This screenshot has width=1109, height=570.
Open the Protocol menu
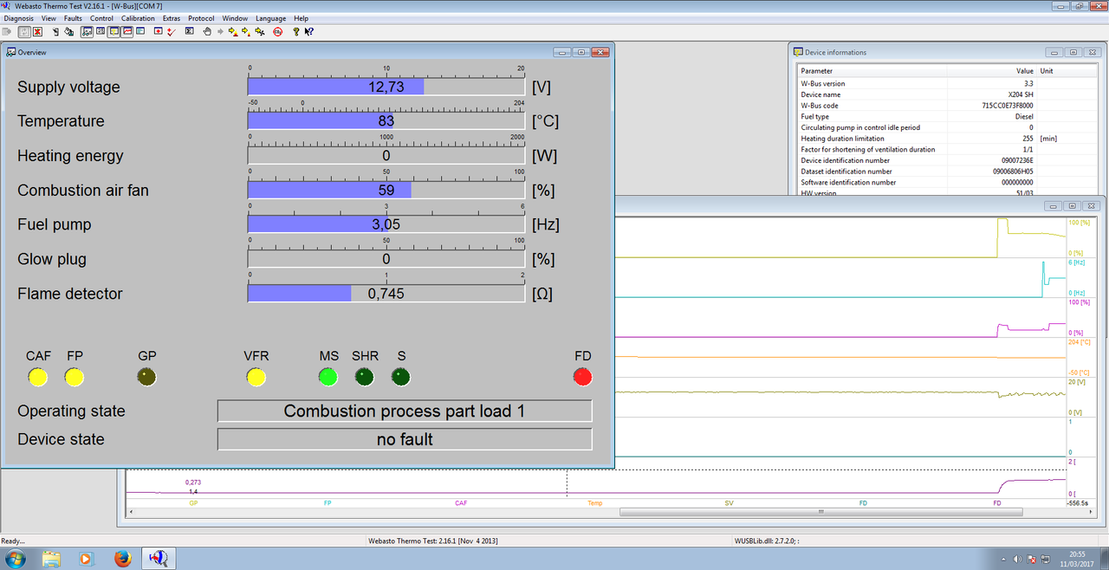(201, 18)
